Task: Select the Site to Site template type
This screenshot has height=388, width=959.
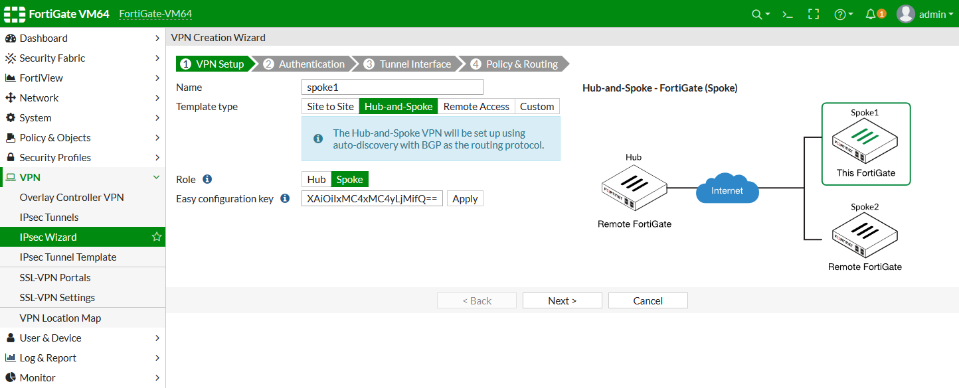Action: 330,106
